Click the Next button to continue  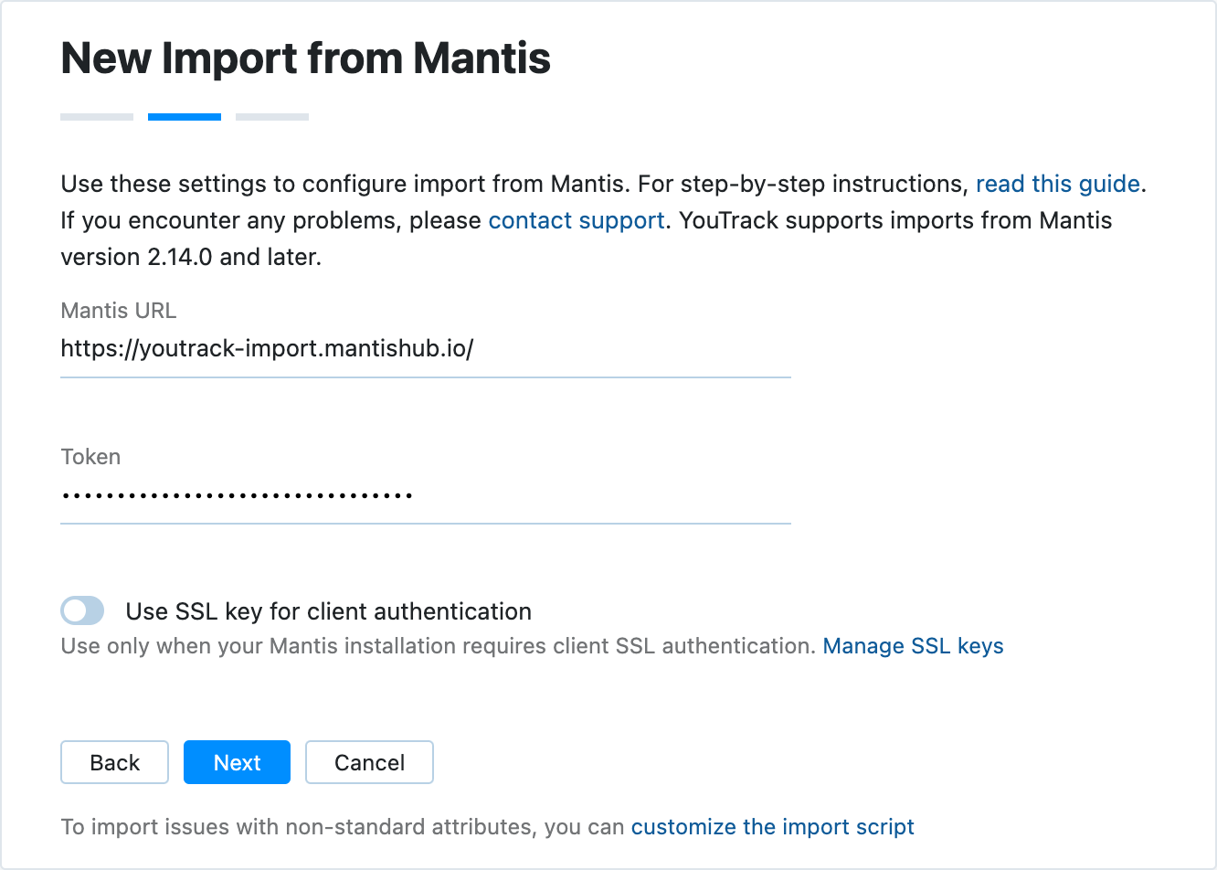237,761
